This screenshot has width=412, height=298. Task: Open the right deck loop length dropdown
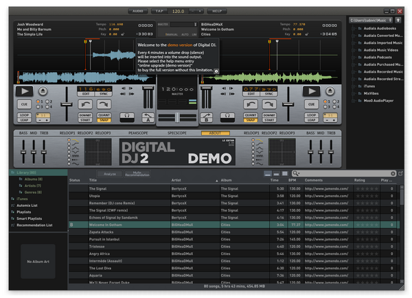(330, 115)
